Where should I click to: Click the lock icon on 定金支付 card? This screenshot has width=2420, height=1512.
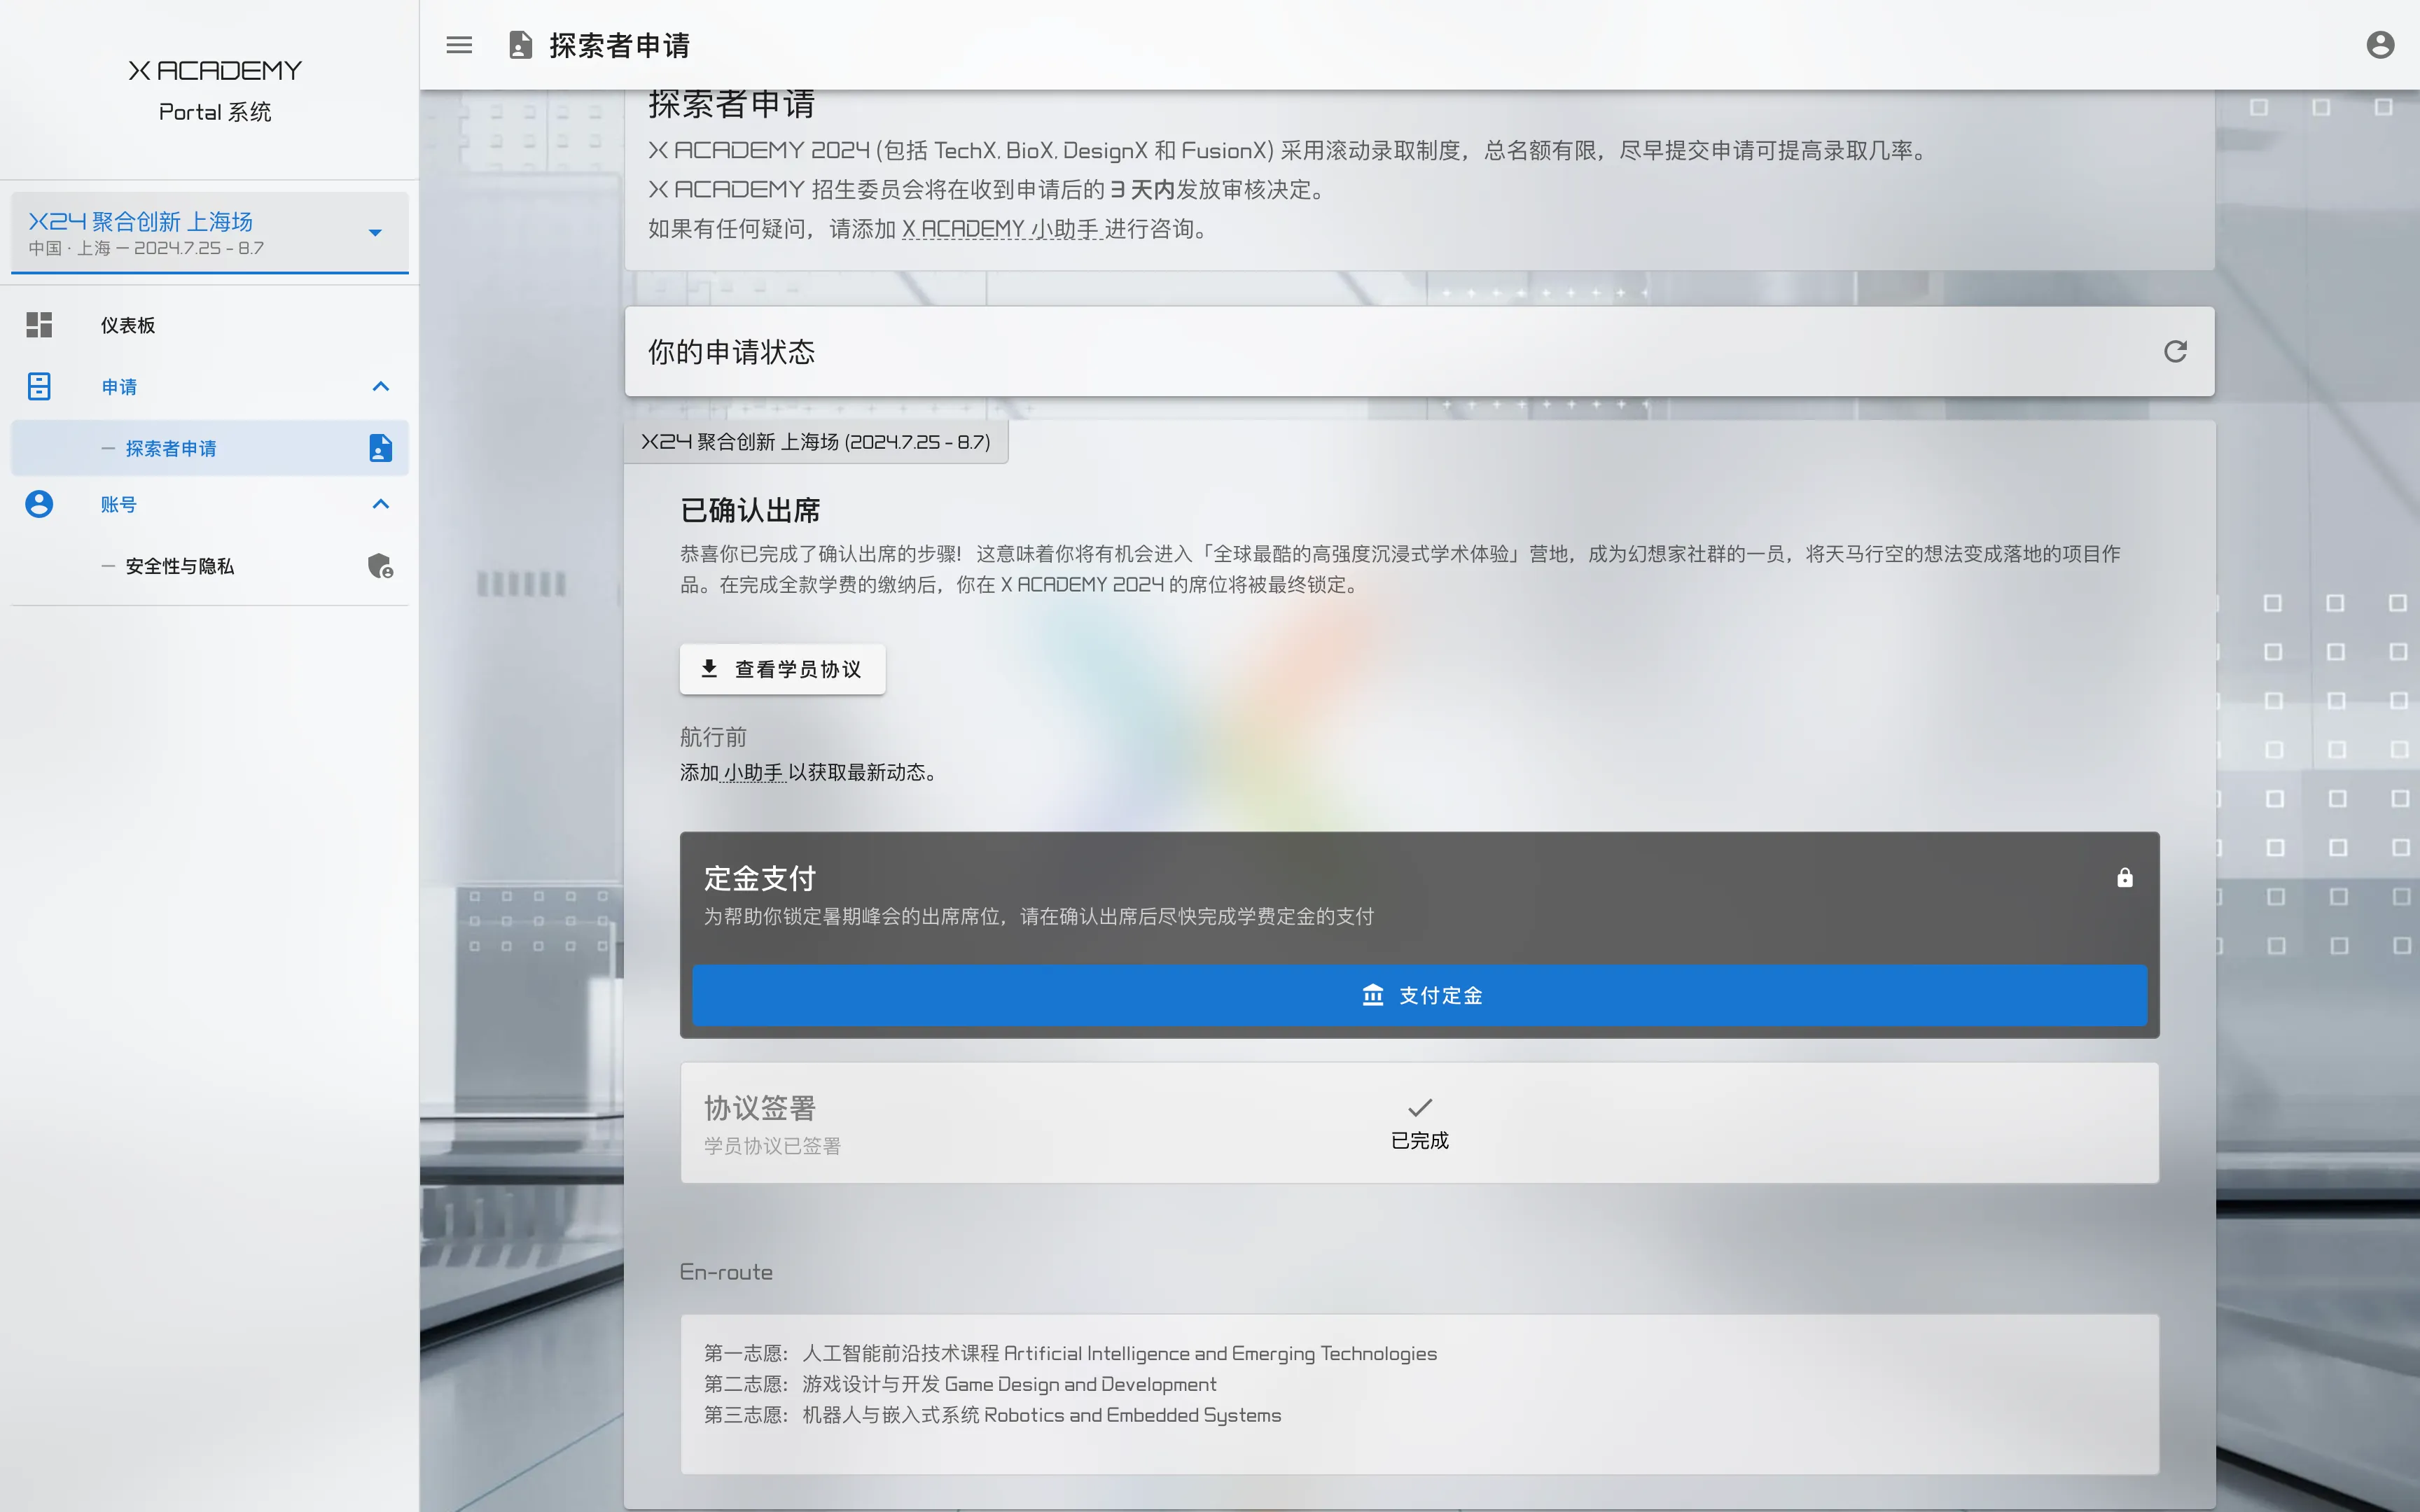pyautogui.click(x=2125, y=878)
